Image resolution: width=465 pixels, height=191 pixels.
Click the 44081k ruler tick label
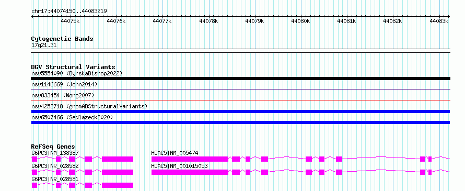pos(347,21)
